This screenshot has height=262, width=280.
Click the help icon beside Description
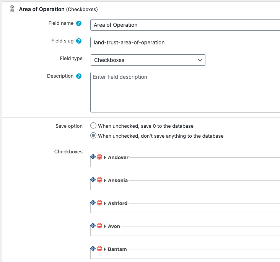point(79,76)
